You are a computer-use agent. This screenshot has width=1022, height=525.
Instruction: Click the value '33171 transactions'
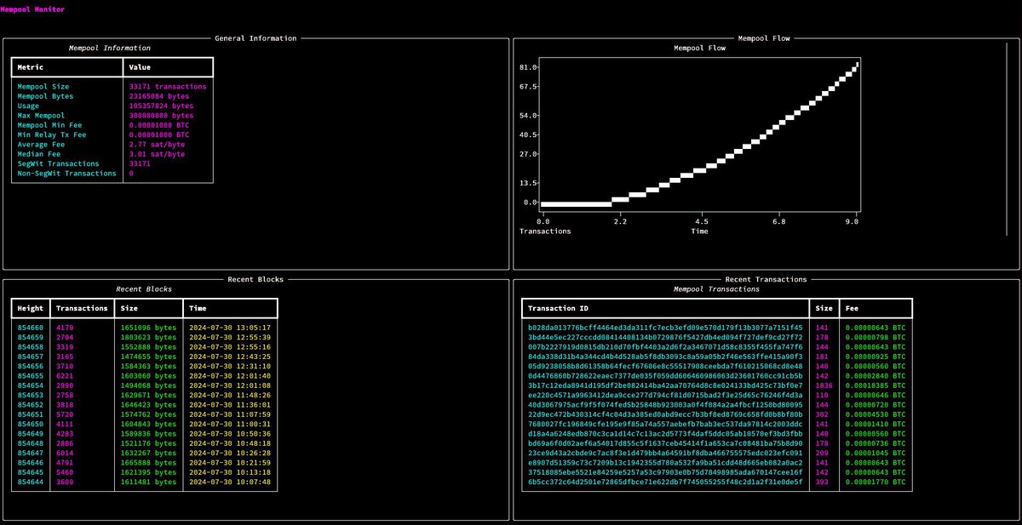[168, 87]
